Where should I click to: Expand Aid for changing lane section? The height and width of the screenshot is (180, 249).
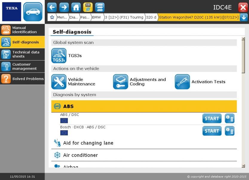tap(144, 143)
